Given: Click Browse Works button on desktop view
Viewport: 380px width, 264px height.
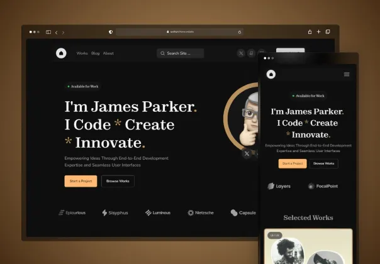Looking at the screenshot, I should tap(118, 181).
